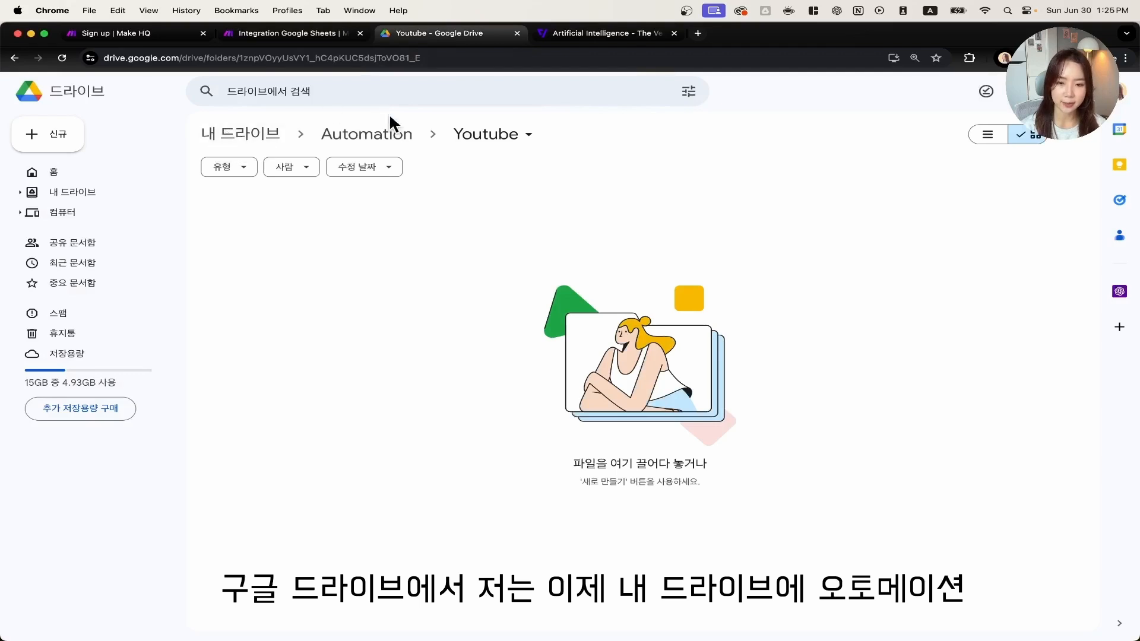Screen dimensions: 1140x641
Task: Open Contacts side panel
Action: point(1119,236)
